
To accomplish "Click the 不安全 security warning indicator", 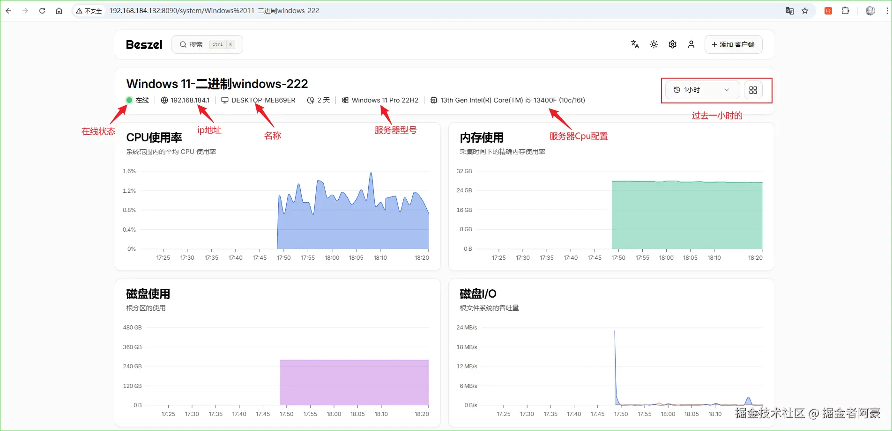I will coord(89,11).
